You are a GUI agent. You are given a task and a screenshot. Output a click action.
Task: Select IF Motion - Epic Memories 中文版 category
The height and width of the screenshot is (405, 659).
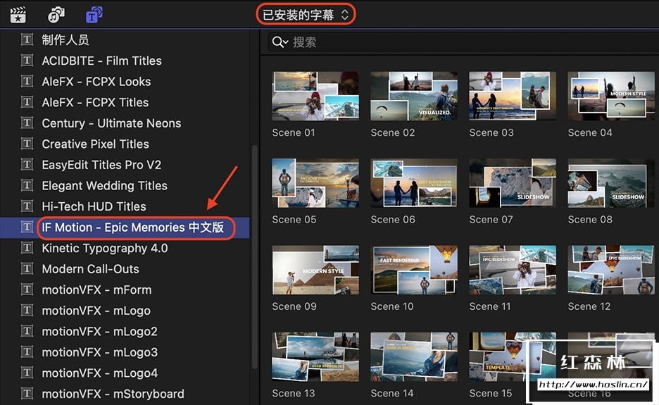coord(125,228)
